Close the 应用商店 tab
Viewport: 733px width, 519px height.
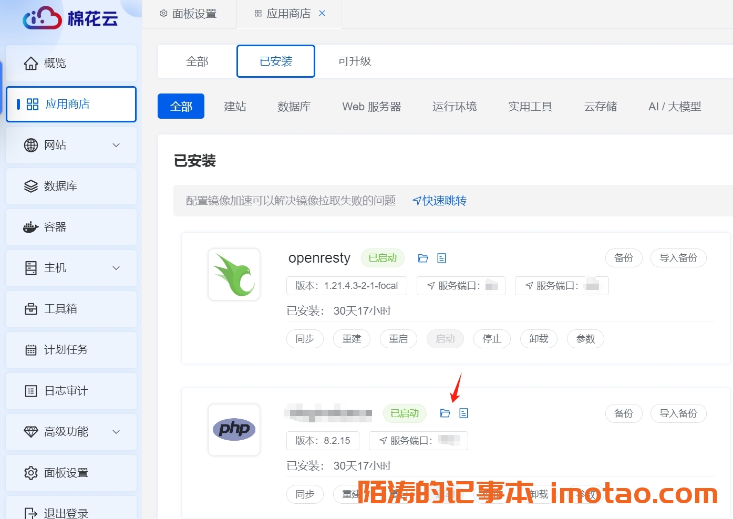[322, 13]
